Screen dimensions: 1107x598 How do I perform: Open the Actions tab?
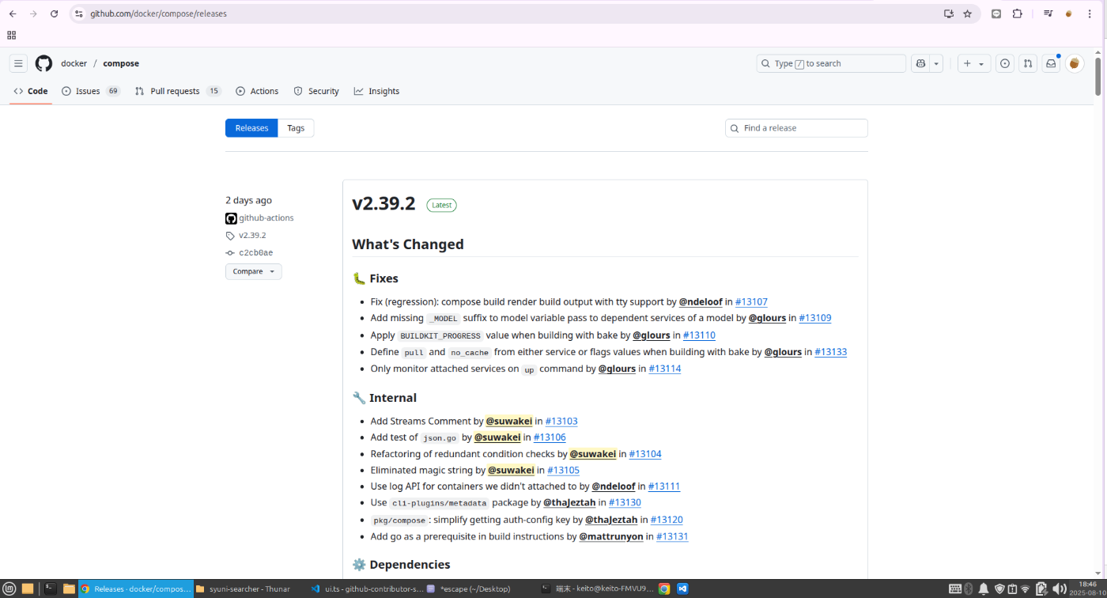coord(257,91)
